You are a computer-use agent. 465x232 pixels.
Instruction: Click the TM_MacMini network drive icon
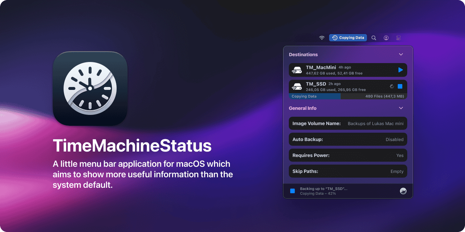pyautogui.click(x=297, y=70)
